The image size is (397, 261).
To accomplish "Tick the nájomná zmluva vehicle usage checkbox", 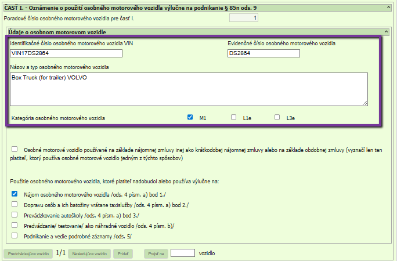I will pos(15,149).
